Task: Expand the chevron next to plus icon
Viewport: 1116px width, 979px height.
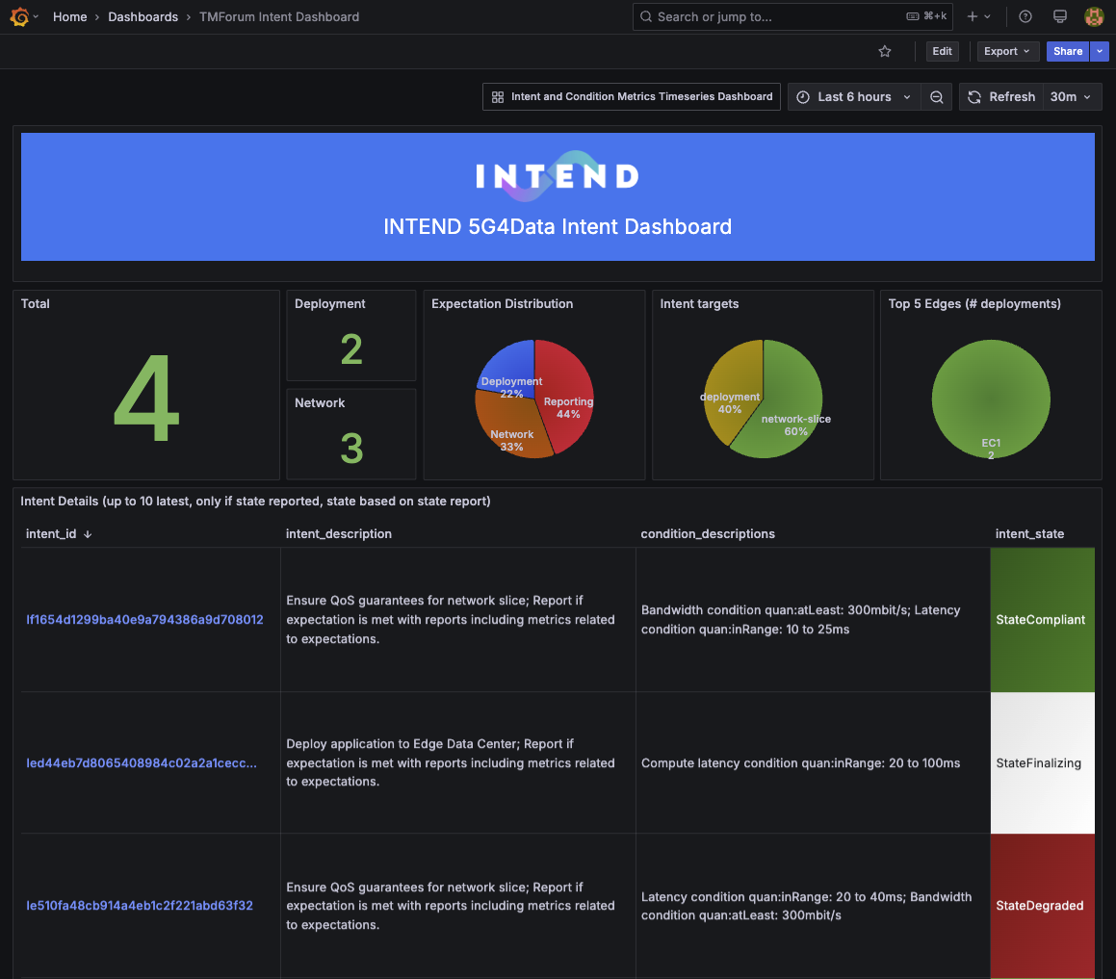Action: (987, 16)
